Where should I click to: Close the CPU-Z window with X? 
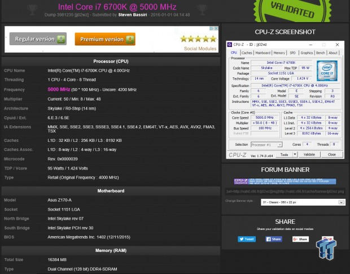pyautogui.click(x=337, y=45)
